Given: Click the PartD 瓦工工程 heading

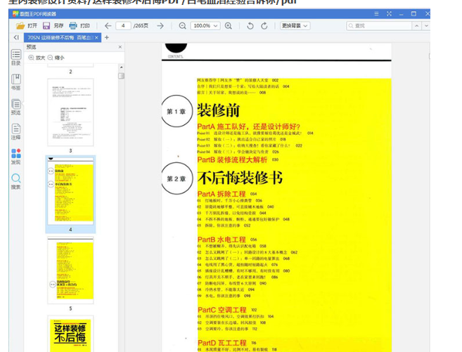Looking at the screenshot, I should [x=222, y=343].
